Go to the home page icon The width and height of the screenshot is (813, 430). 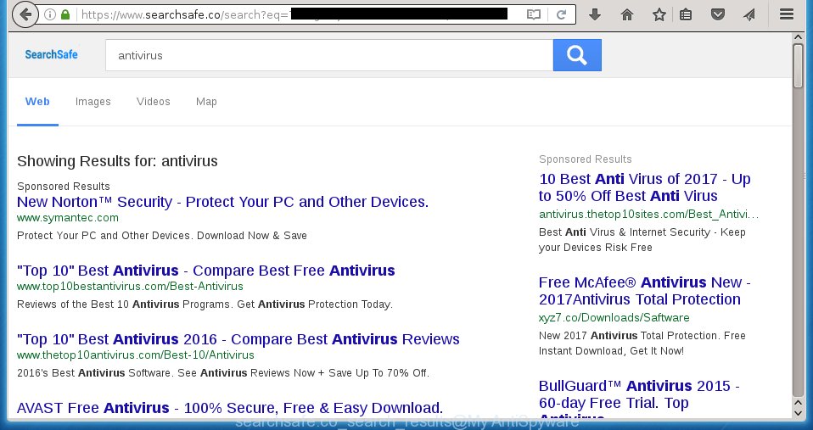tap(627, 14)
